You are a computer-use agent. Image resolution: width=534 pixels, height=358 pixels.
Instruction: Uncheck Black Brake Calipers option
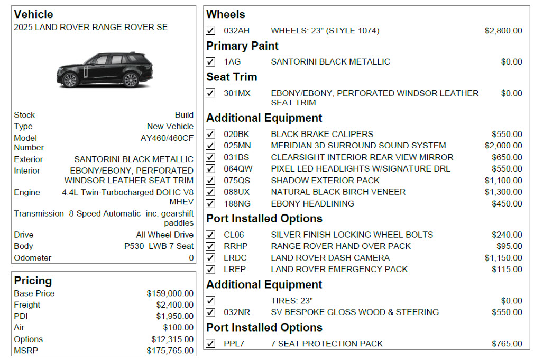click(210, 134)
